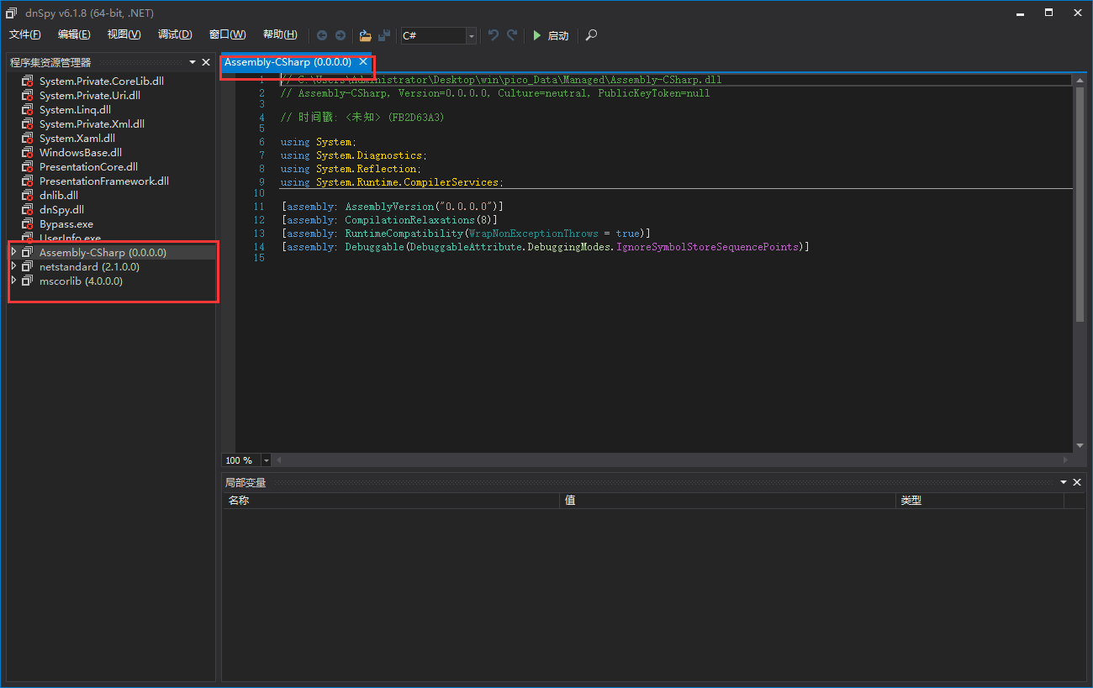Click the save all disk icon
Screen dimensions: 1093x688
tap(384, 35)
